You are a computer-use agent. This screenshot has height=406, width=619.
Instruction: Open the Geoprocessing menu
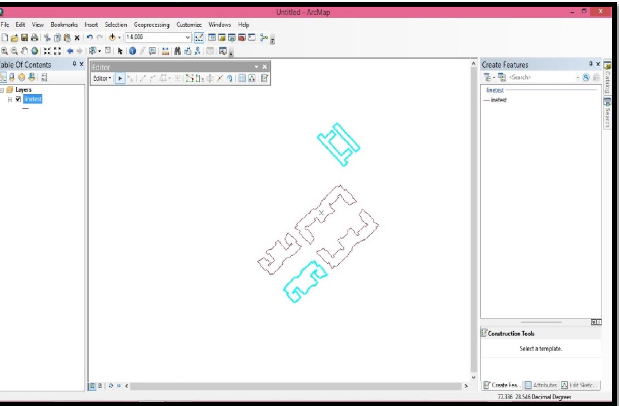(x=151, y=25)
